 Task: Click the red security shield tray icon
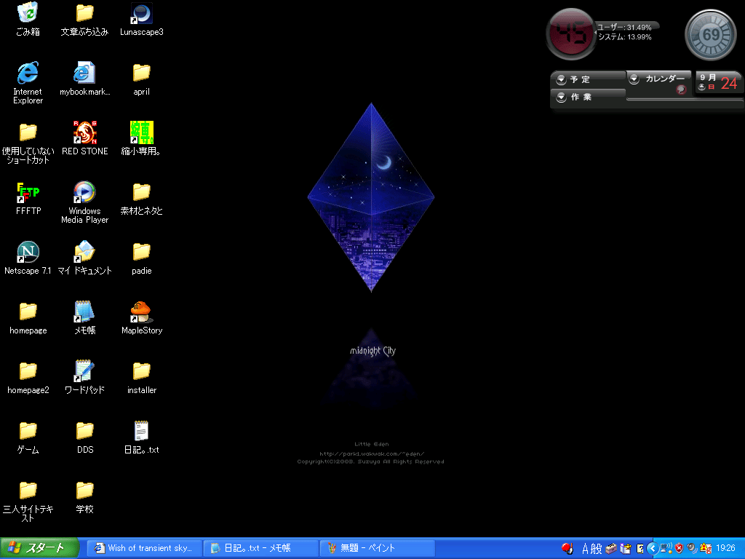pyautogui.click(x=679, y=548)
